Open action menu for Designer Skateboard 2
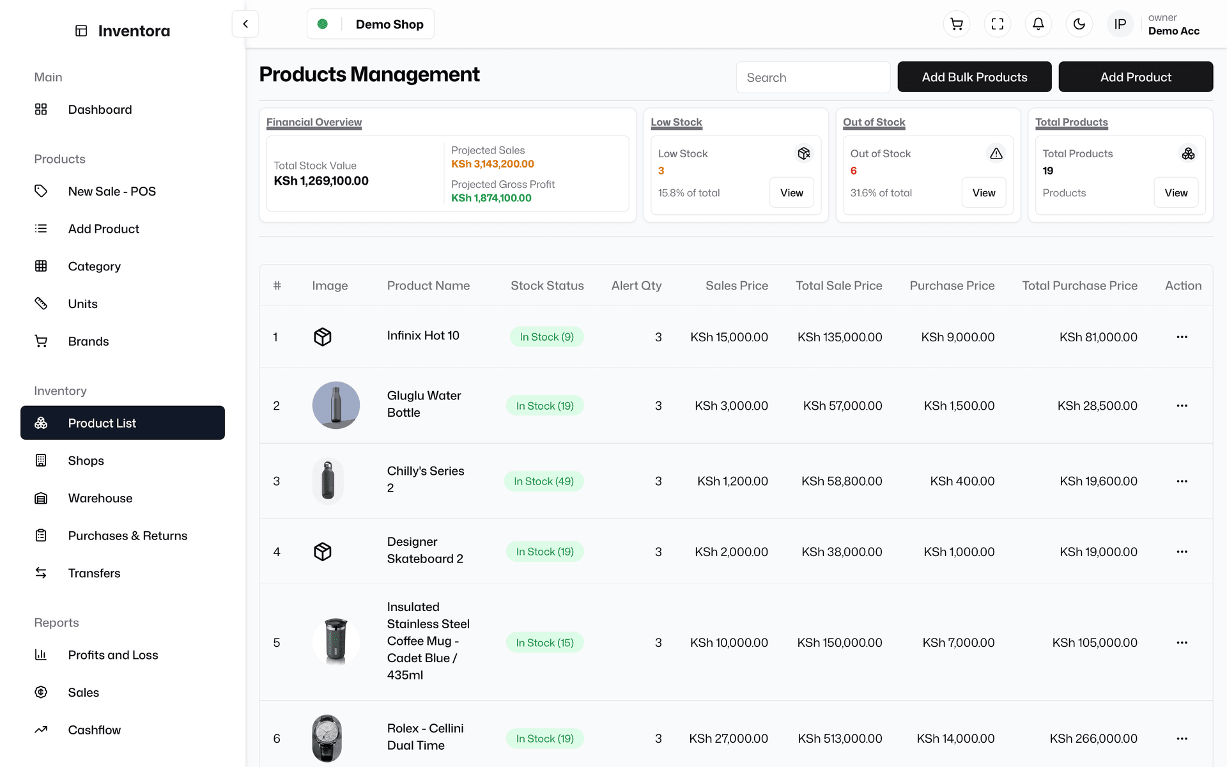 coord(1182,552)
